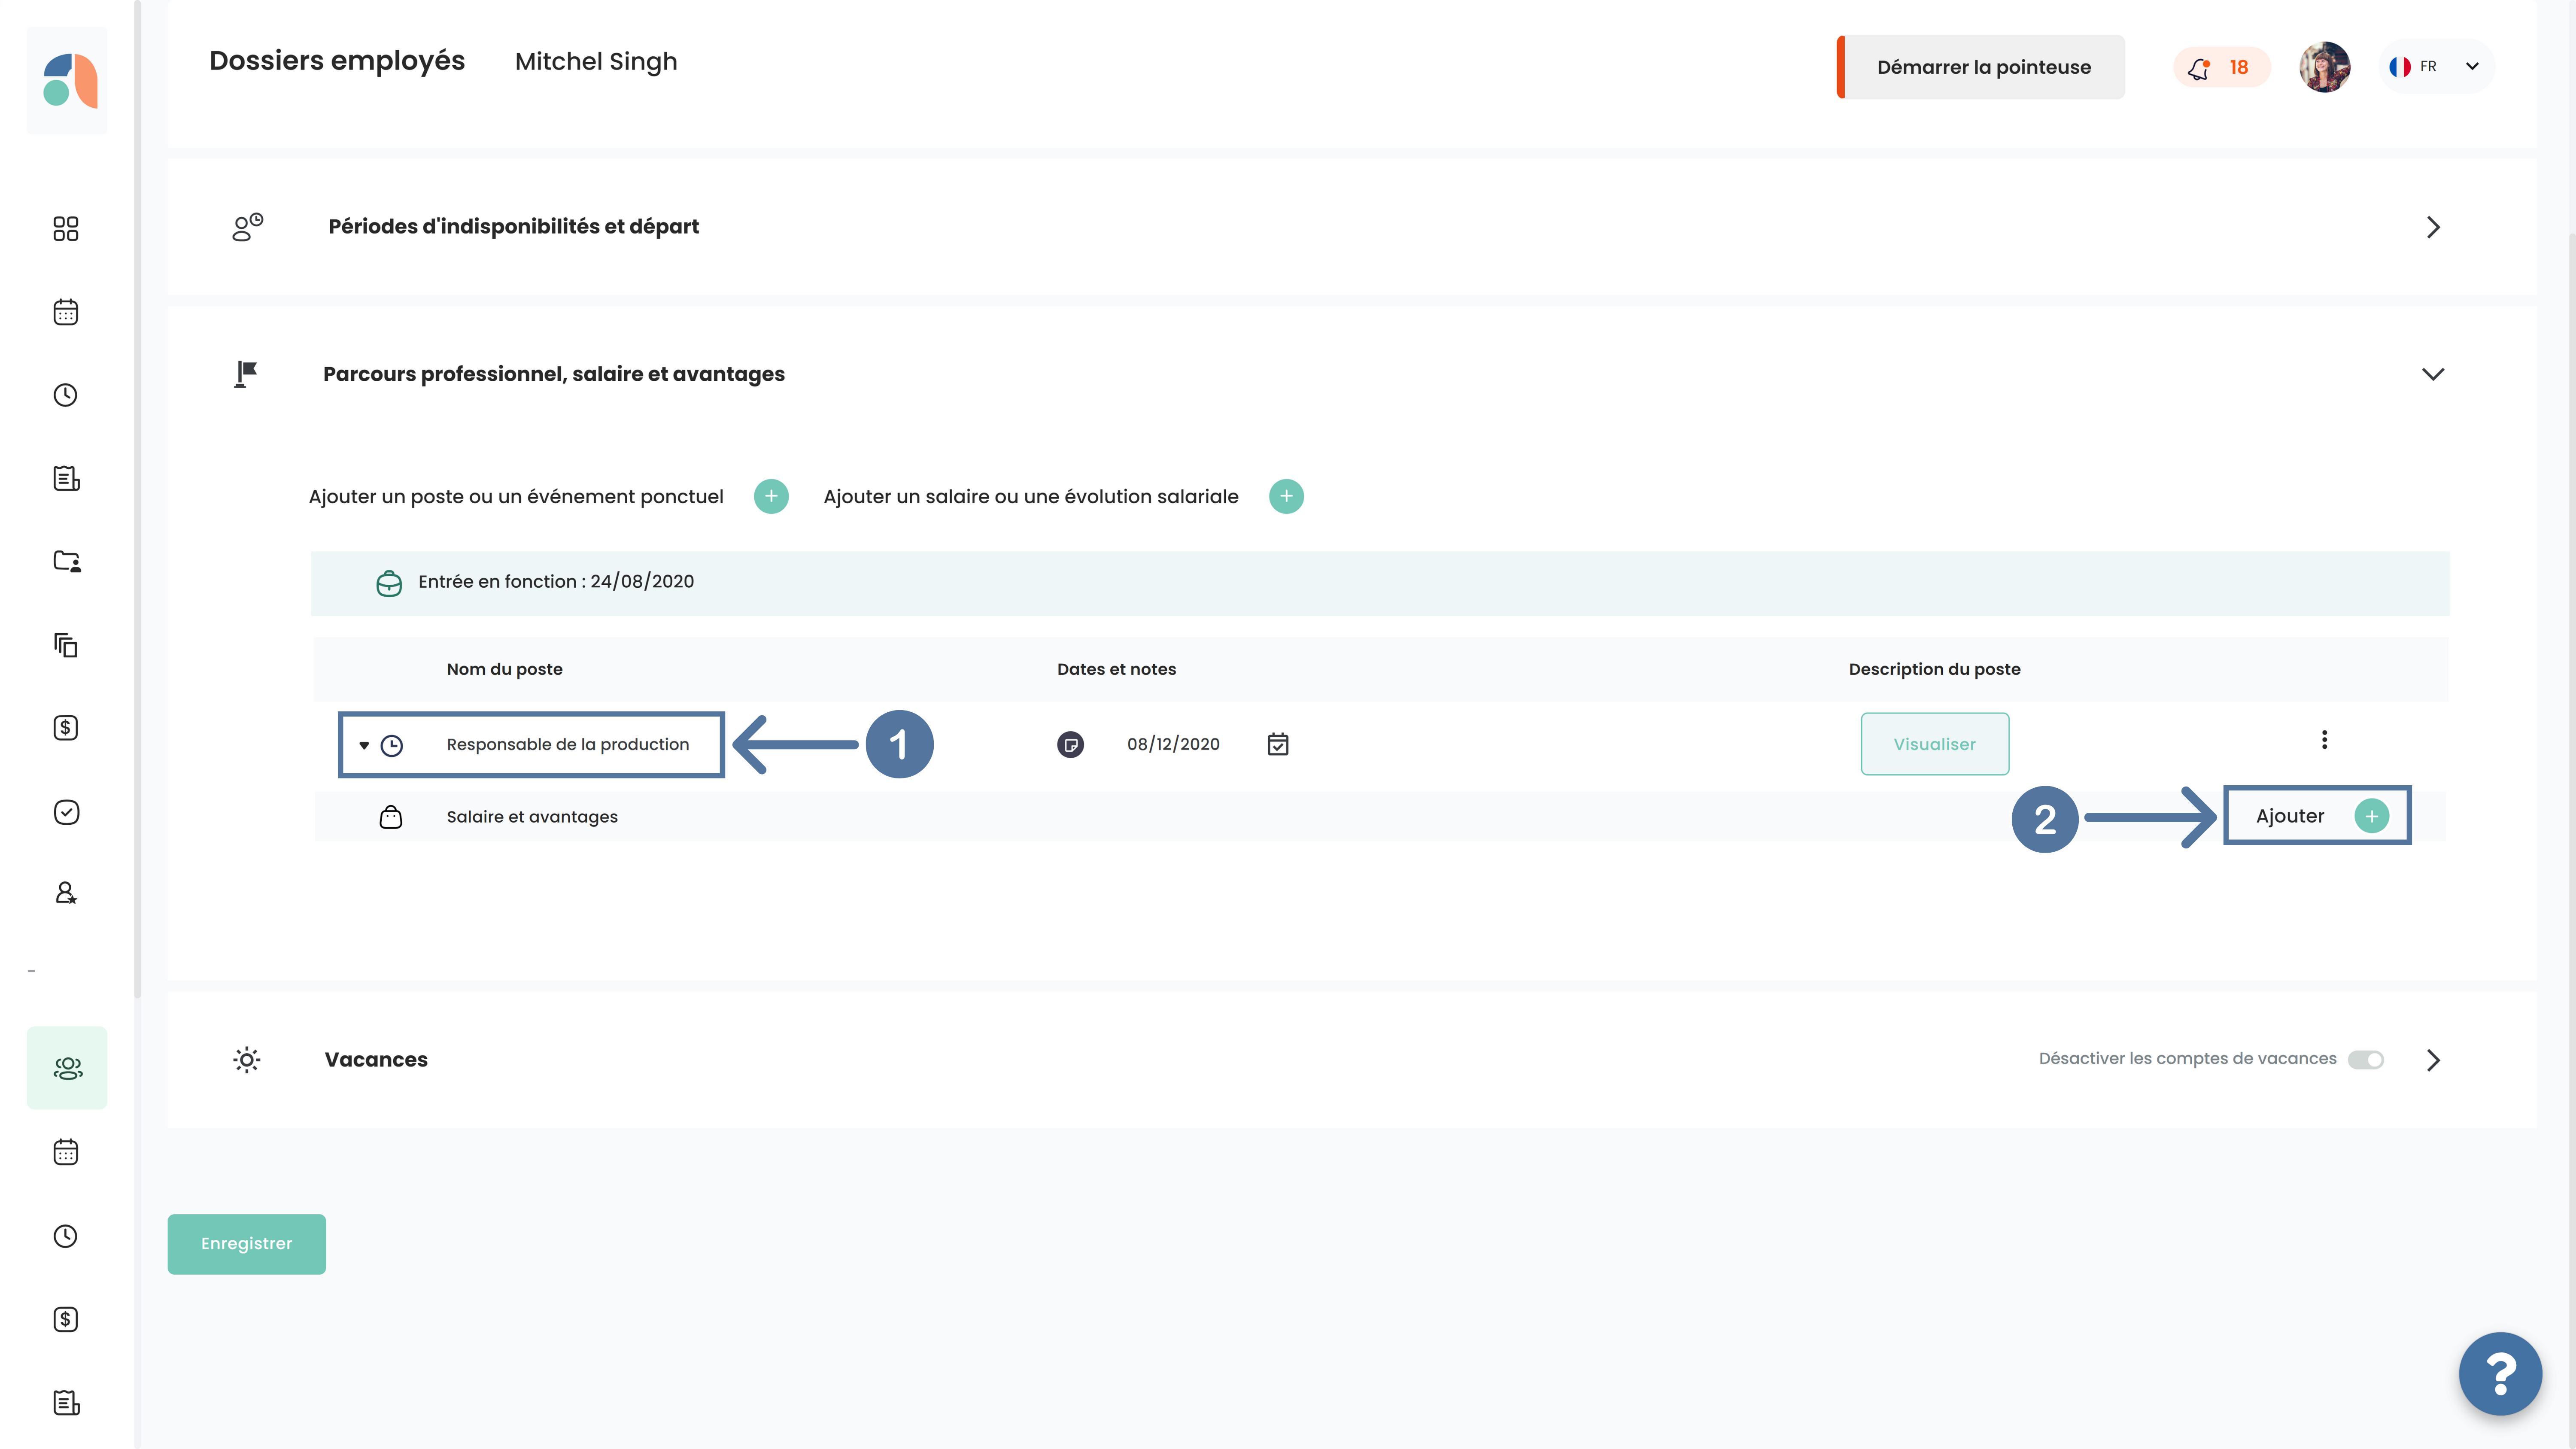Click the Vacances section title
The width and height of the screenshot is (2576, 1449).
click(376, 1060)
